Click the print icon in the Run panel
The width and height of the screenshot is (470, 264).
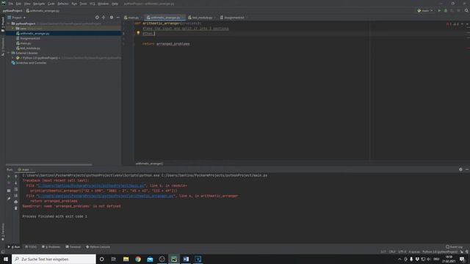point(16,202)
